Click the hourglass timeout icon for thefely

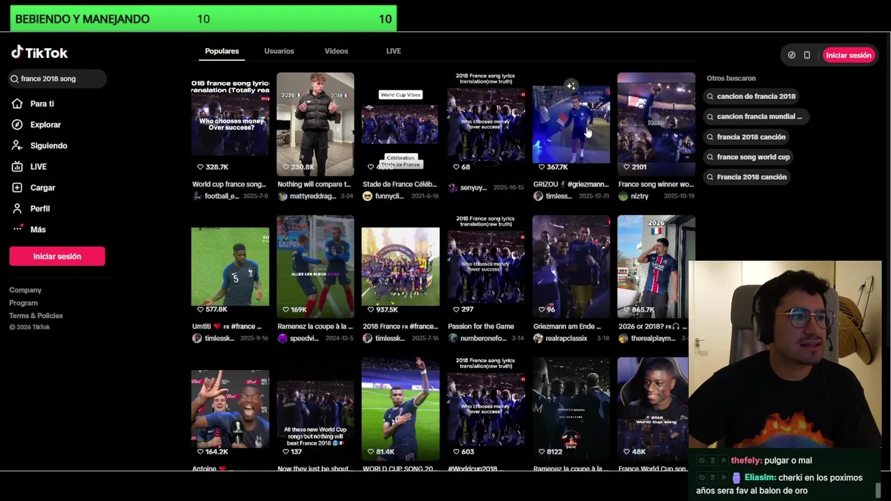[713, 461]
